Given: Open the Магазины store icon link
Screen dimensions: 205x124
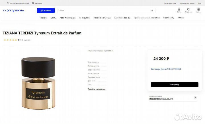Looking at the screenshot, I should [33, 3].
